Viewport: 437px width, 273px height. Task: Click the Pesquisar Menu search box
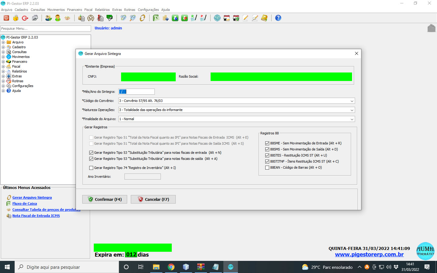tap(46, 29)
